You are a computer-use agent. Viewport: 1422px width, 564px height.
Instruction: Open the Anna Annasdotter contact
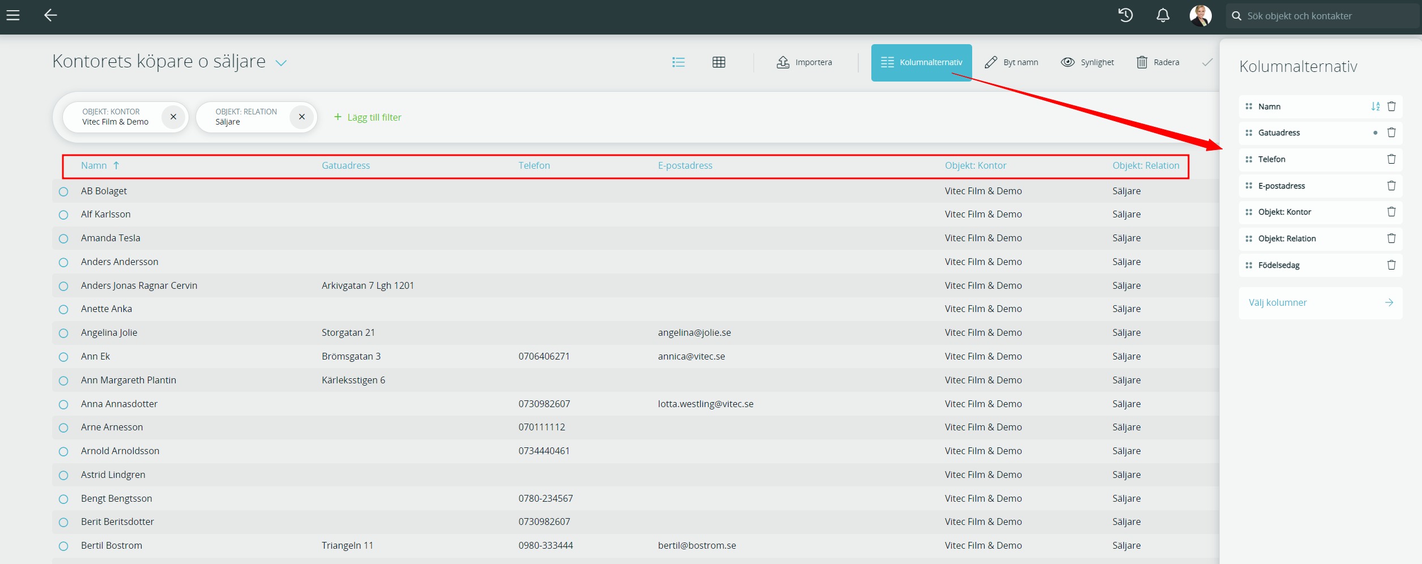pyautogui.click(x=119, y=404)
